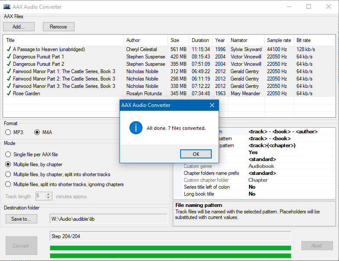Click the greyed Convert button

21,246
